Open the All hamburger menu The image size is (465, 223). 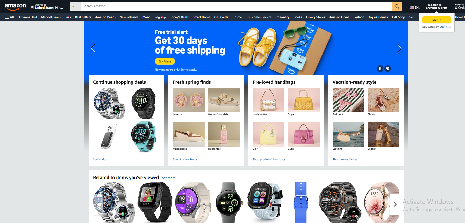coord(10,17)
